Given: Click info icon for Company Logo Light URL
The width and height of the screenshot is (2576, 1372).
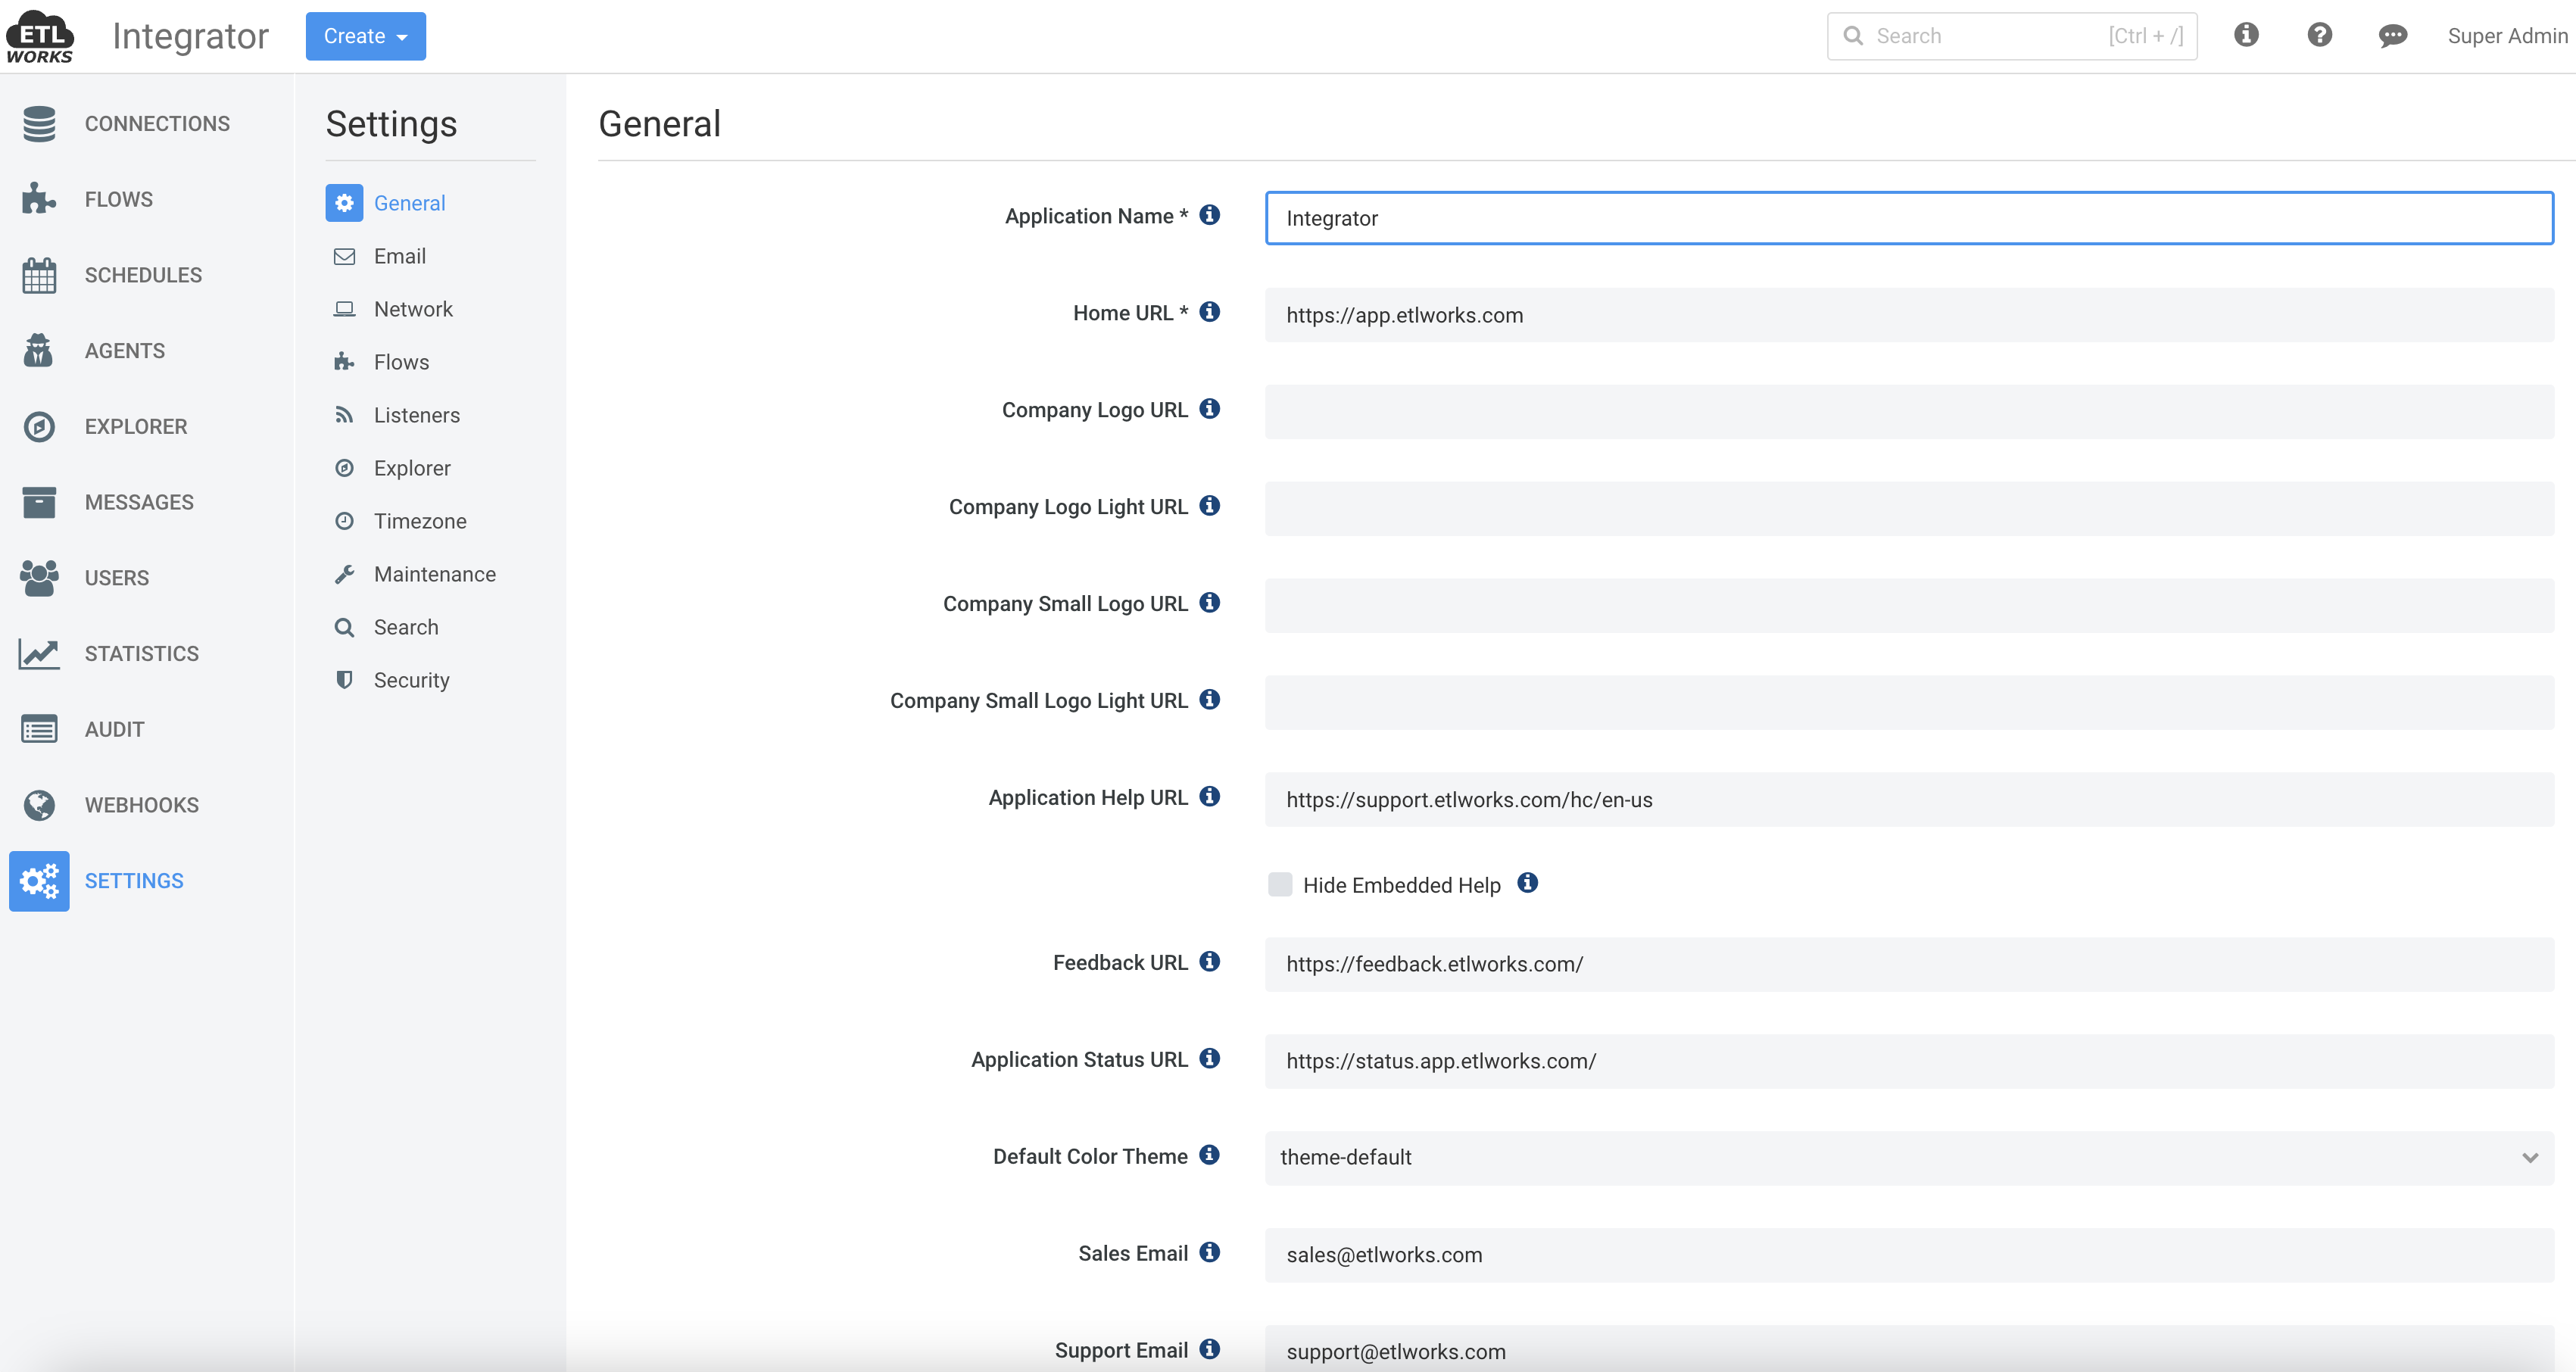Looking at the screenshot, I should (x=1209, y=506).
